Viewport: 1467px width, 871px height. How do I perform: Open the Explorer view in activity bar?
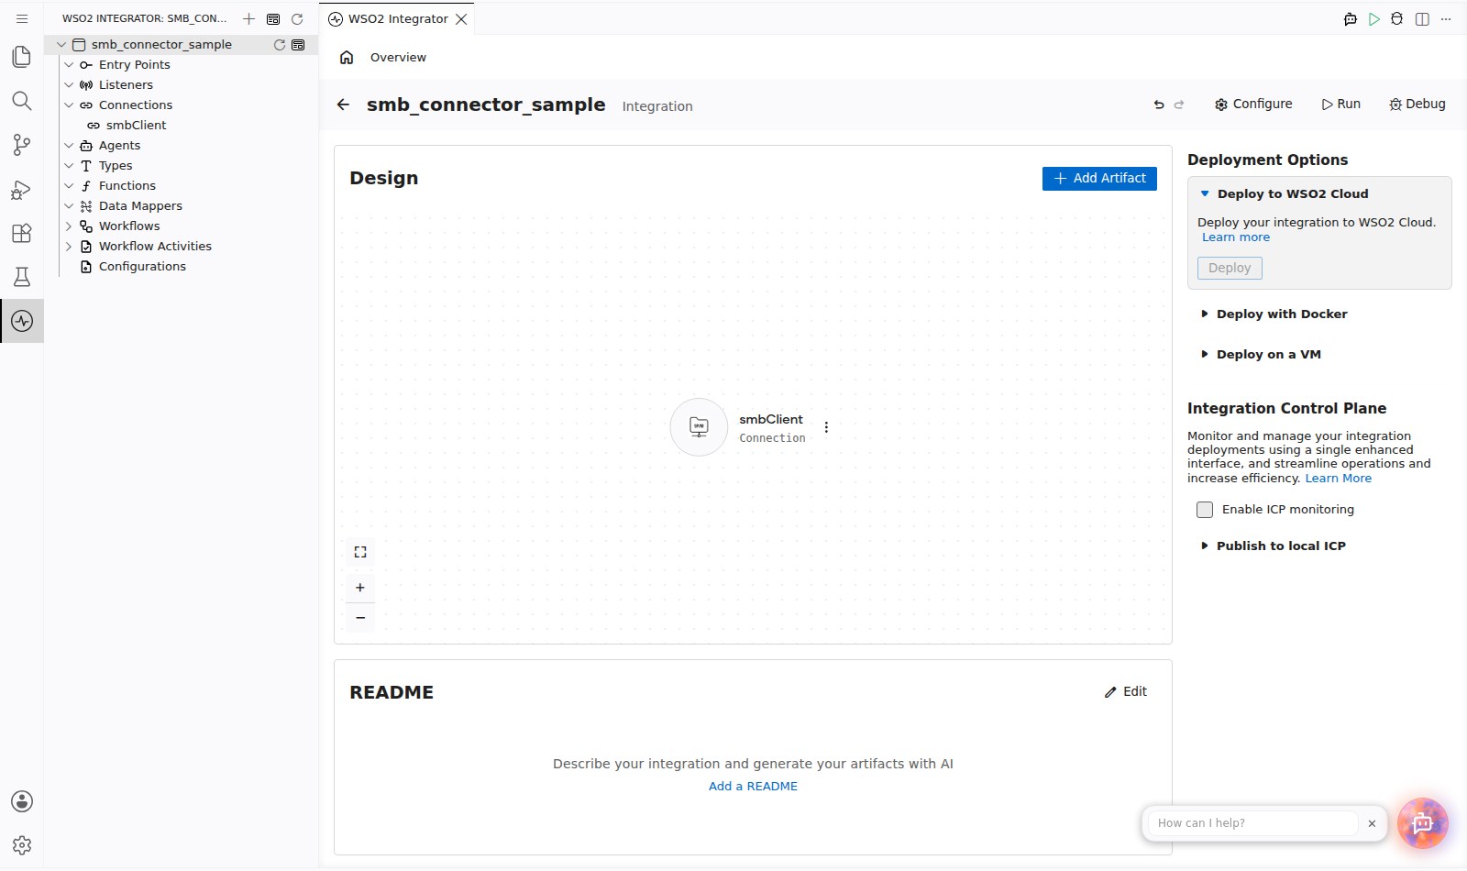[22, 57]
